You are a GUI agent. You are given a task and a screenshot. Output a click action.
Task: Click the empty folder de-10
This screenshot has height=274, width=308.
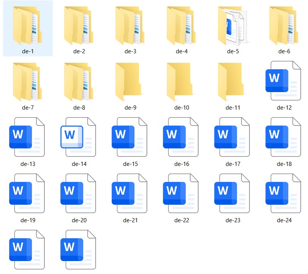[181, 82]
